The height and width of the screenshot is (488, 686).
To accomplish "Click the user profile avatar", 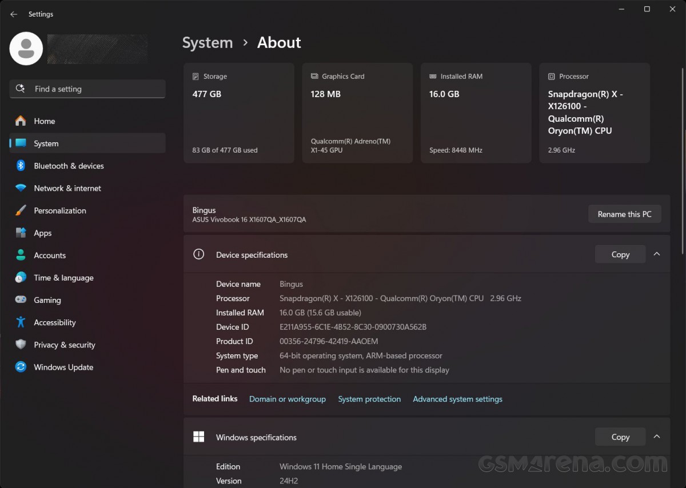I will pyautogui.click(x=26, y=49).
